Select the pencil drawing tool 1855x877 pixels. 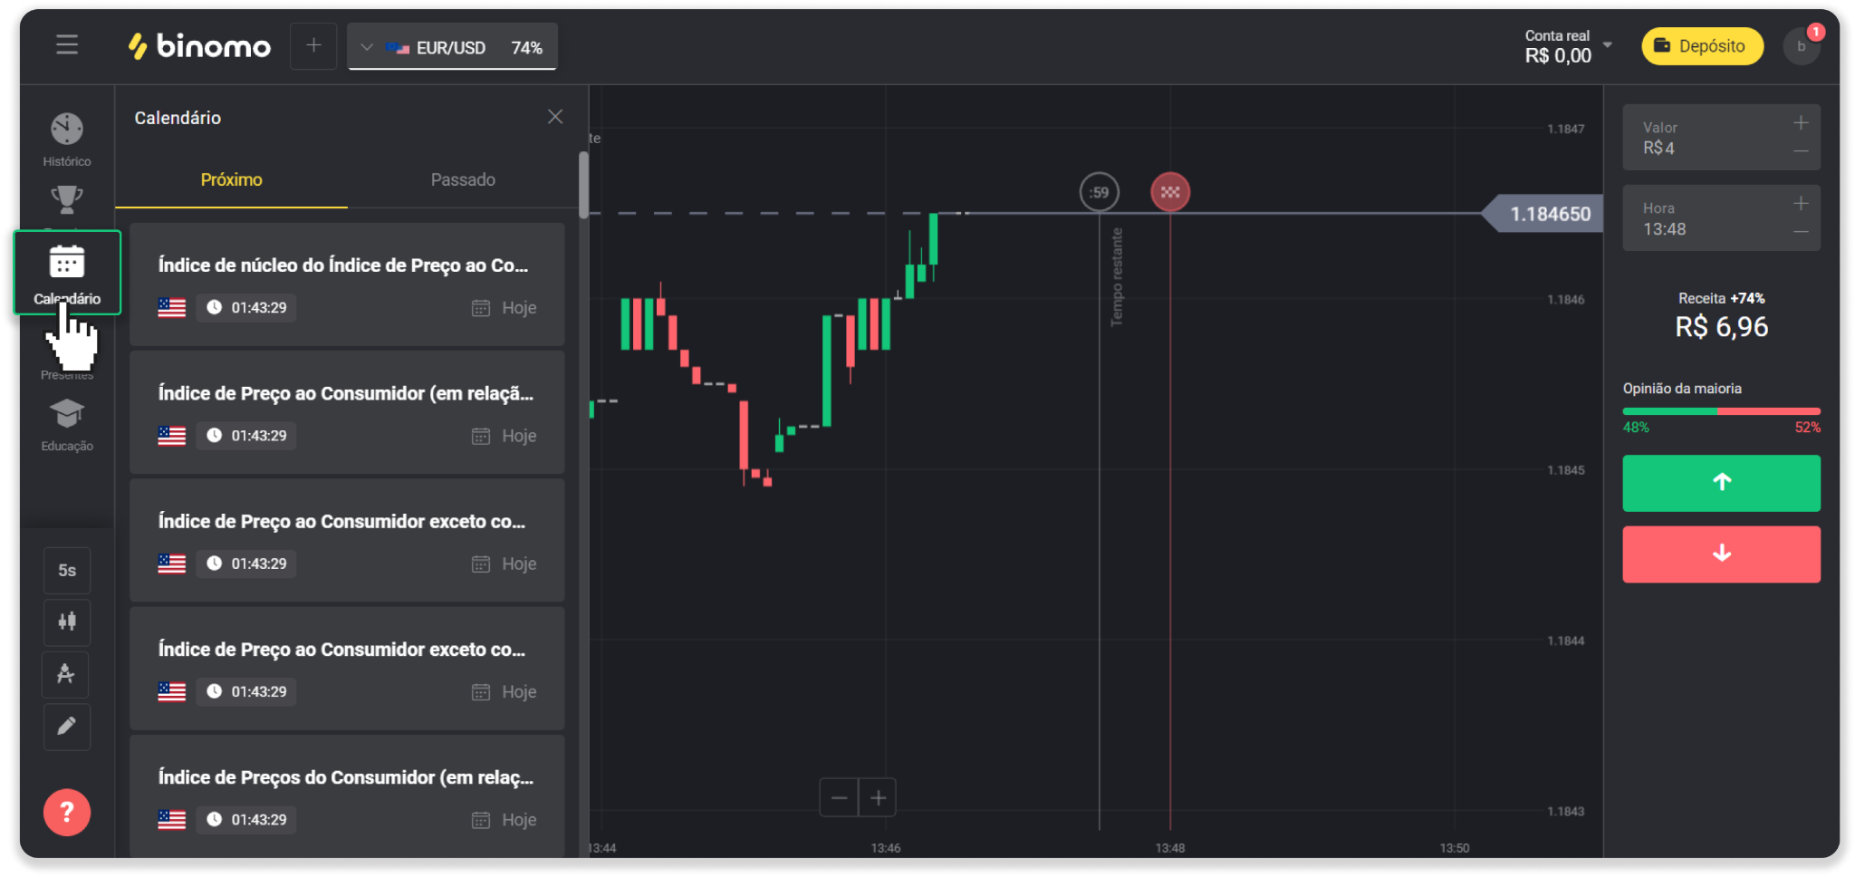tap(67, 727)
